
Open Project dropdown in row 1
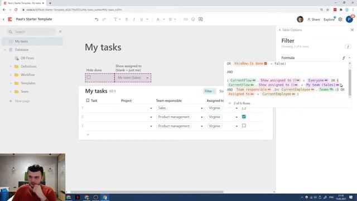(151, 108)
